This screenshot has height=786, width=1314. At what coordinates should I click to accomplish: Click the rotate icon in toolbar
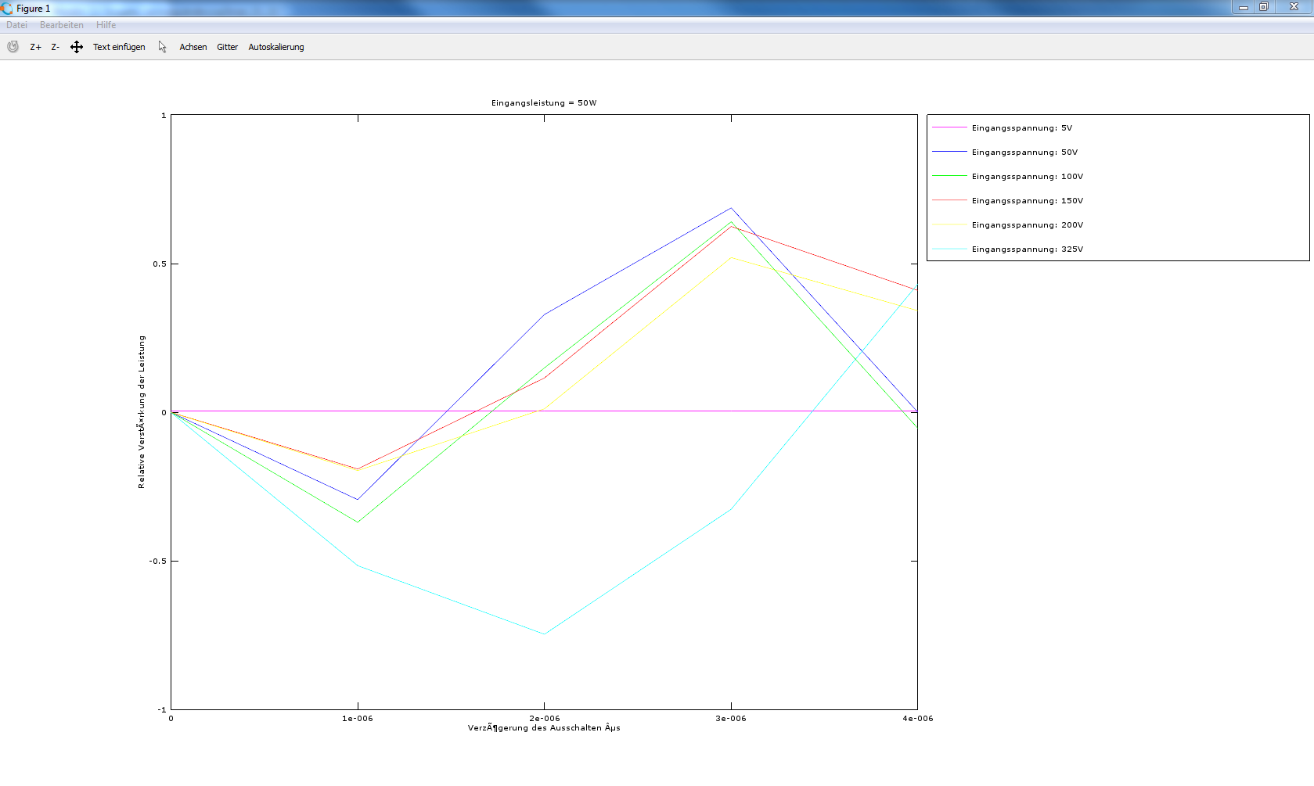(13, 47)
